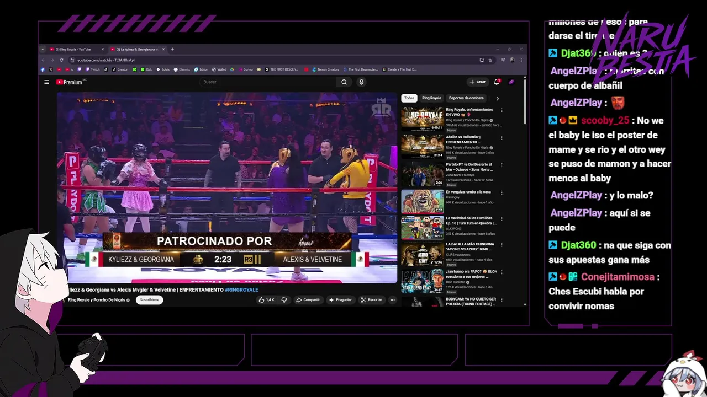Open the Editor bookmark

(200, 69)
